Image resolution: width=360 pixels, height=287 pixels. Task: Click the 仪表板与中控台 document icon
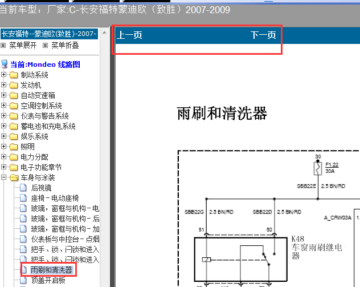coord(23,239)
